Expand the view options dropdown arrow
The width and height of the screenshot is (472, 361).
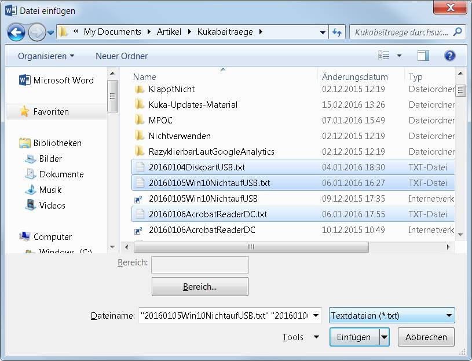pos(399,56)
